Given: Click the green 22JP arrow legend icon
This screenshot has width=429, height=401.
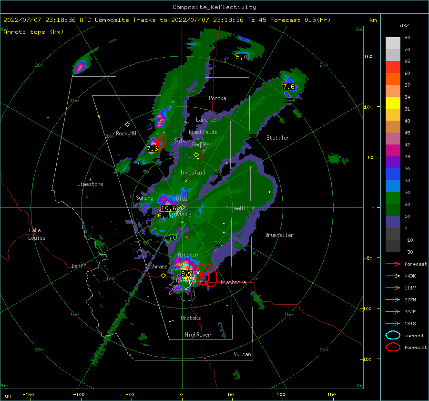Looking at the screenshot, I should tap(393, 311).
